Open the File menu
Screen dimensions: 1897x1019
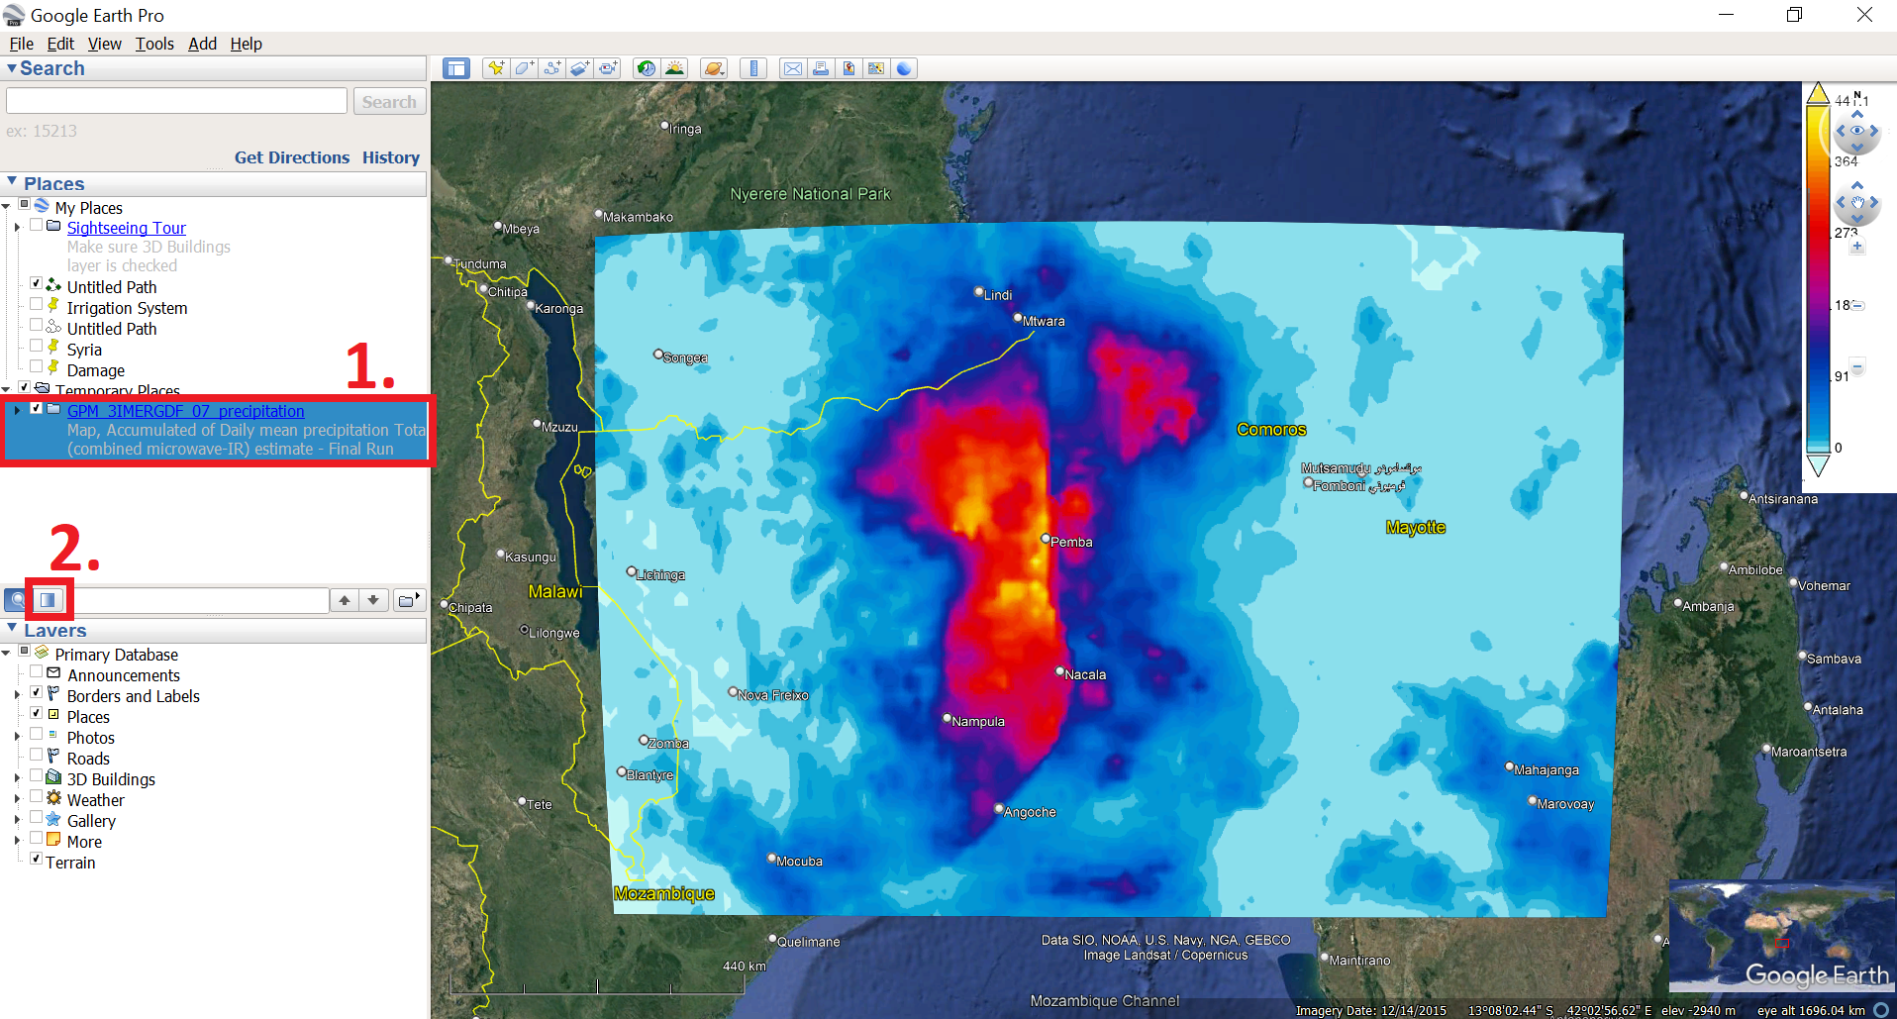click(x=21, y=44)
